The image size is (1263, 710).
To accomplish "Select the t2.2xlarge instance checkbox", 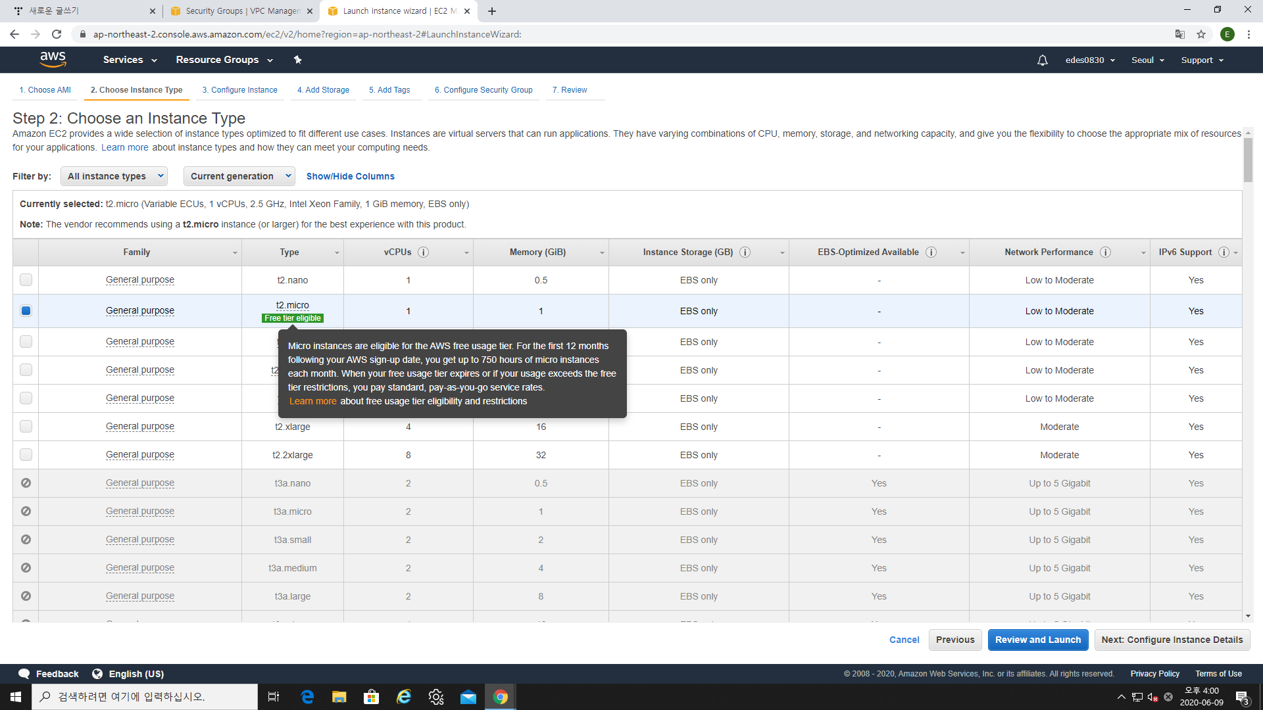I will pos(26,455).
